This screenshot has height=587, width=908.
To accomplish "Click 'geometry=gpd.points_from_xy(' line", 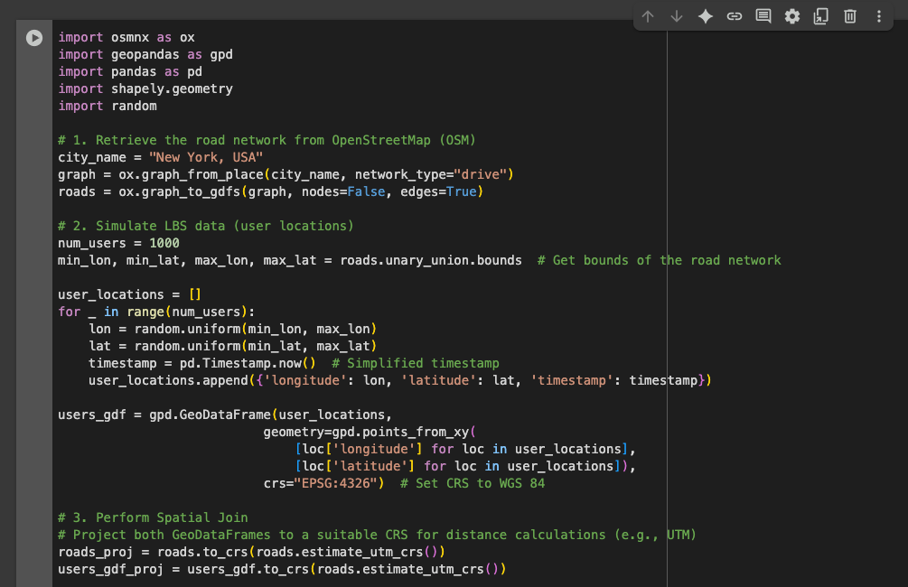I will (x=370, y=432).
